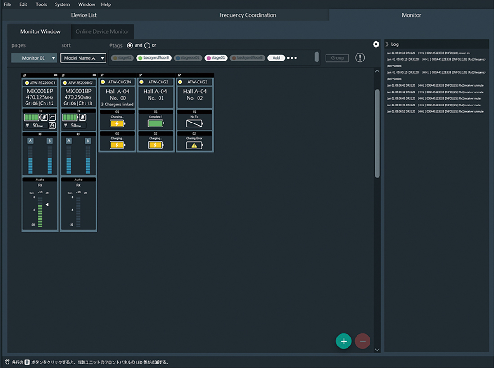
Task: Click antenna A badge on 470.125MHz card
Action: [30, 141]
